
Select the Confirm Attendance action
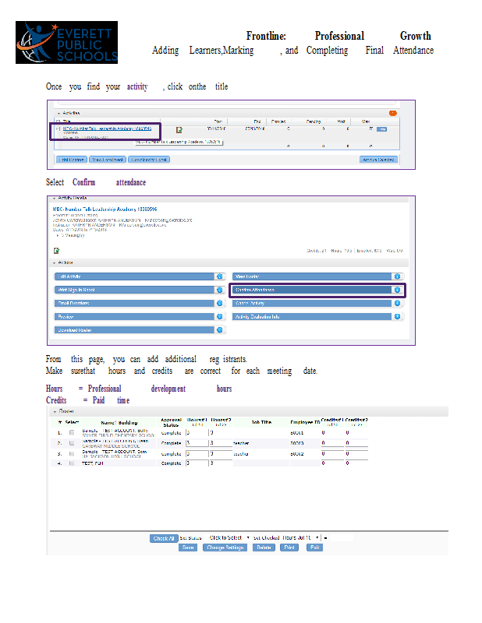(312, 290)
